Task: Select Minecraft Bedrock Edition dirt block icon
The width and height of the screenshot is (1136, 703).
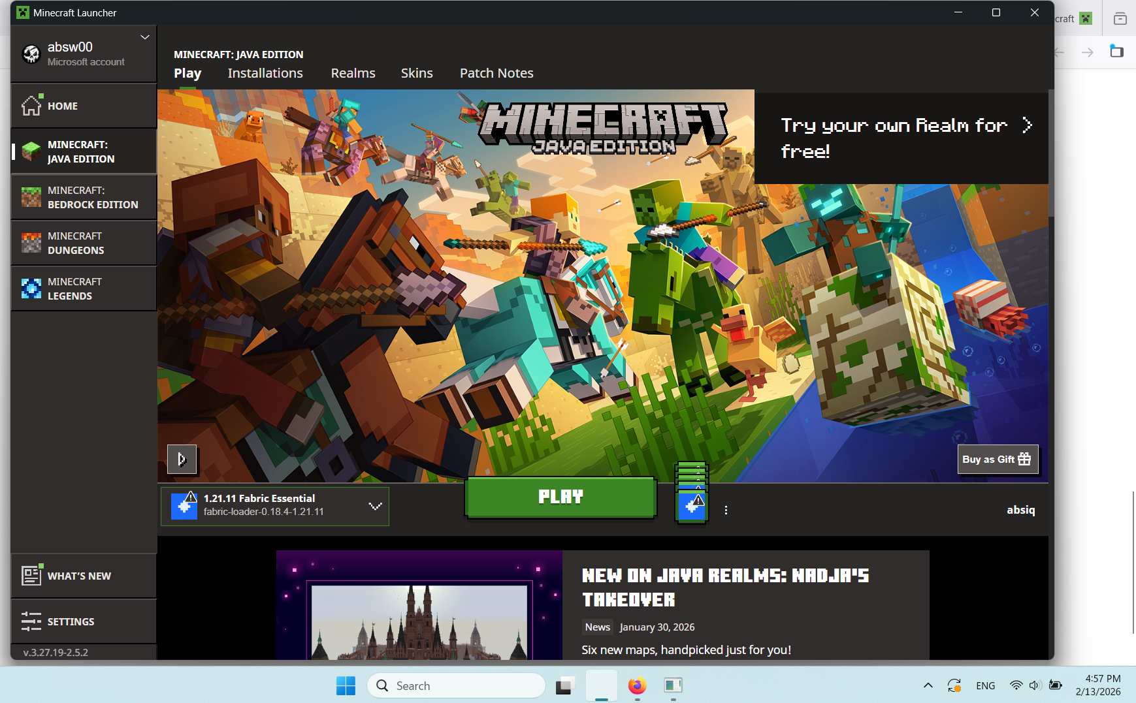Action: [x=31, y=197]
